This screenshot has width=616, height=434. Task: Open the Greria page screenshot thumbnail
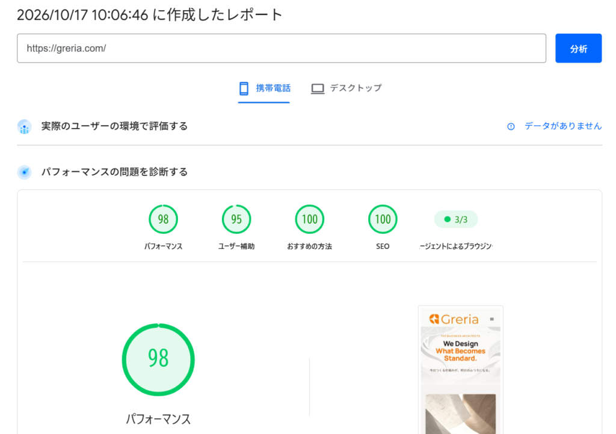(460, 370)
